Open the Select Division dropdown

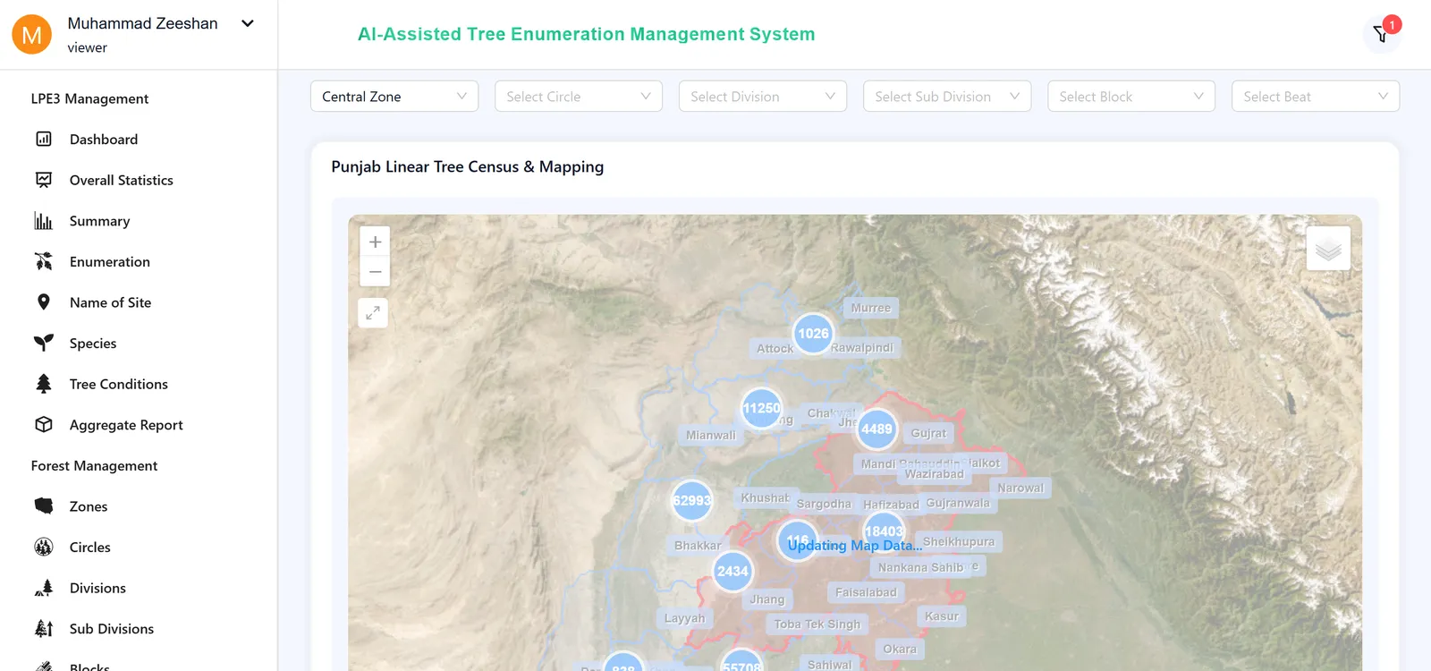[763, 97]
